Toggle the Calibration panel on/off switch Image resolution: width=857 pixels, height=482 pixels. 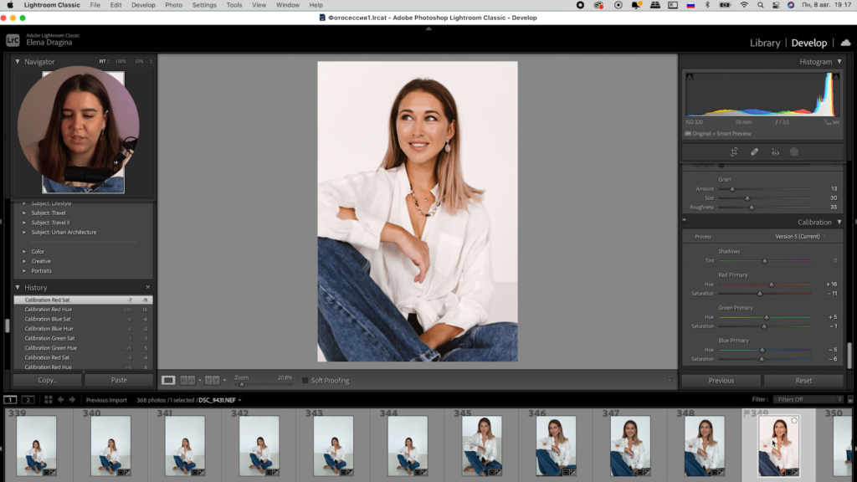tap(685, 222)
